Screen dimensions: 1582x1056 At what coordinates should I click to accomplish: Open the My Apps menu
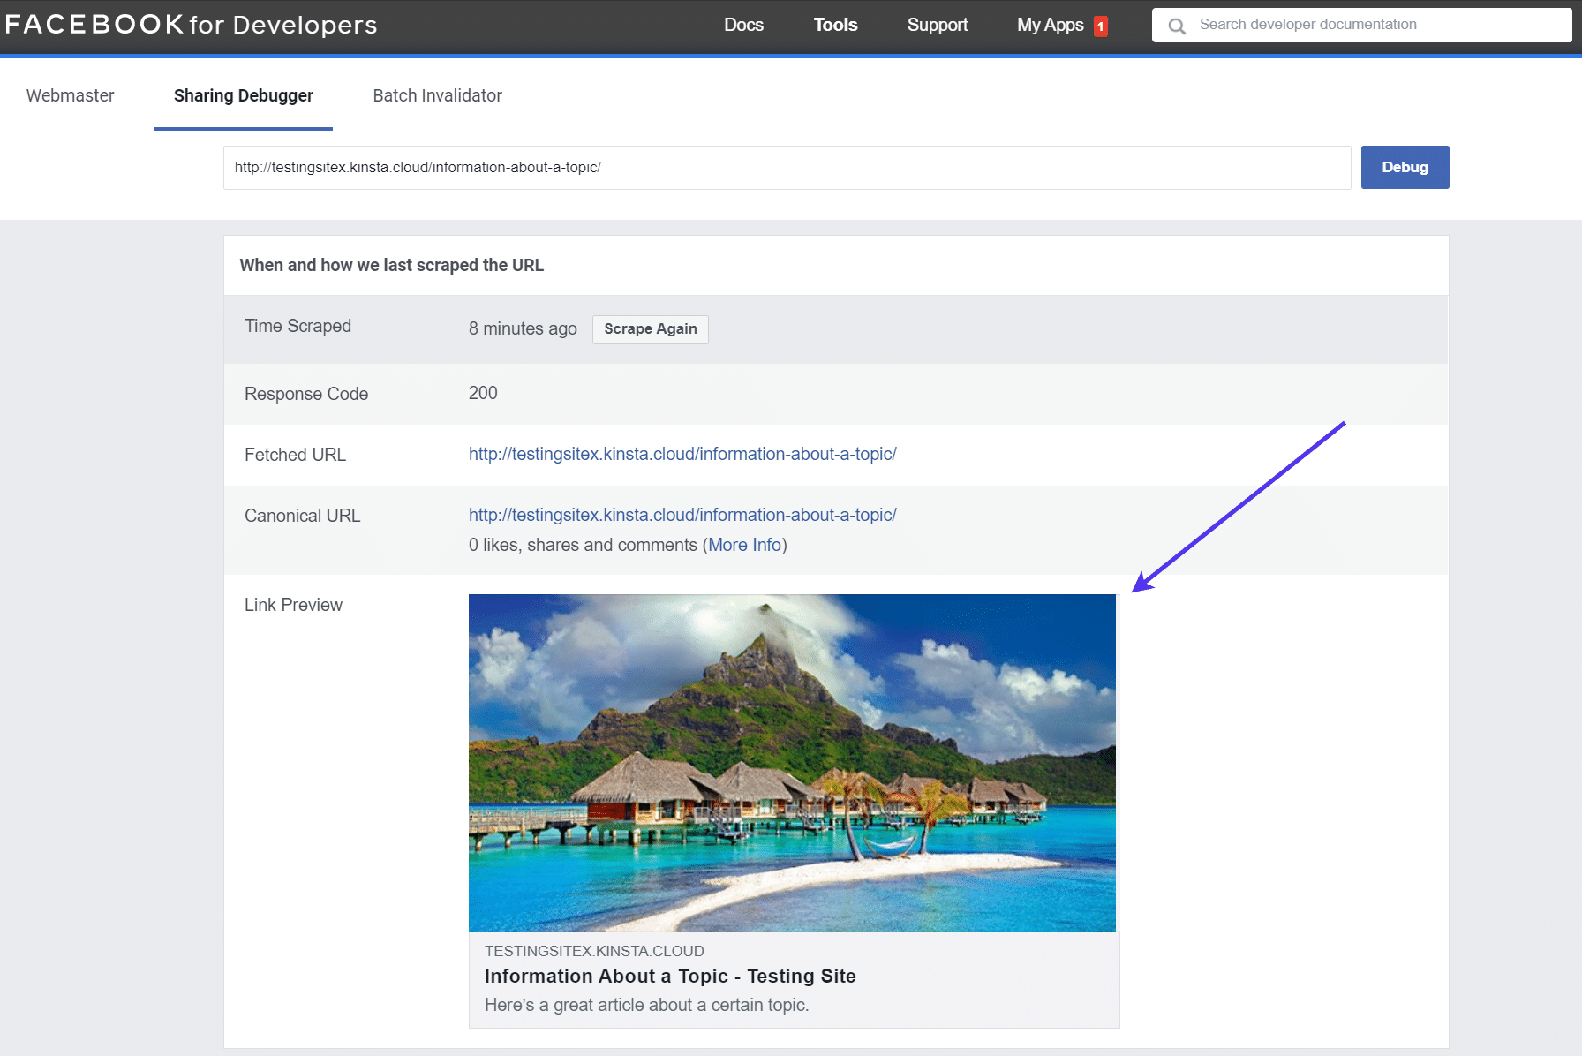coord(1051,25)
